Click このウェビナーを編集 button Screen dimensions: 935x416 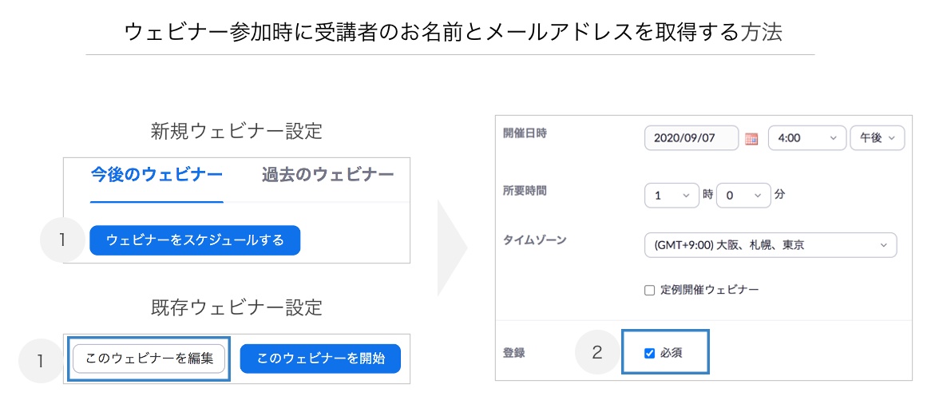click(x=149, y=359)
